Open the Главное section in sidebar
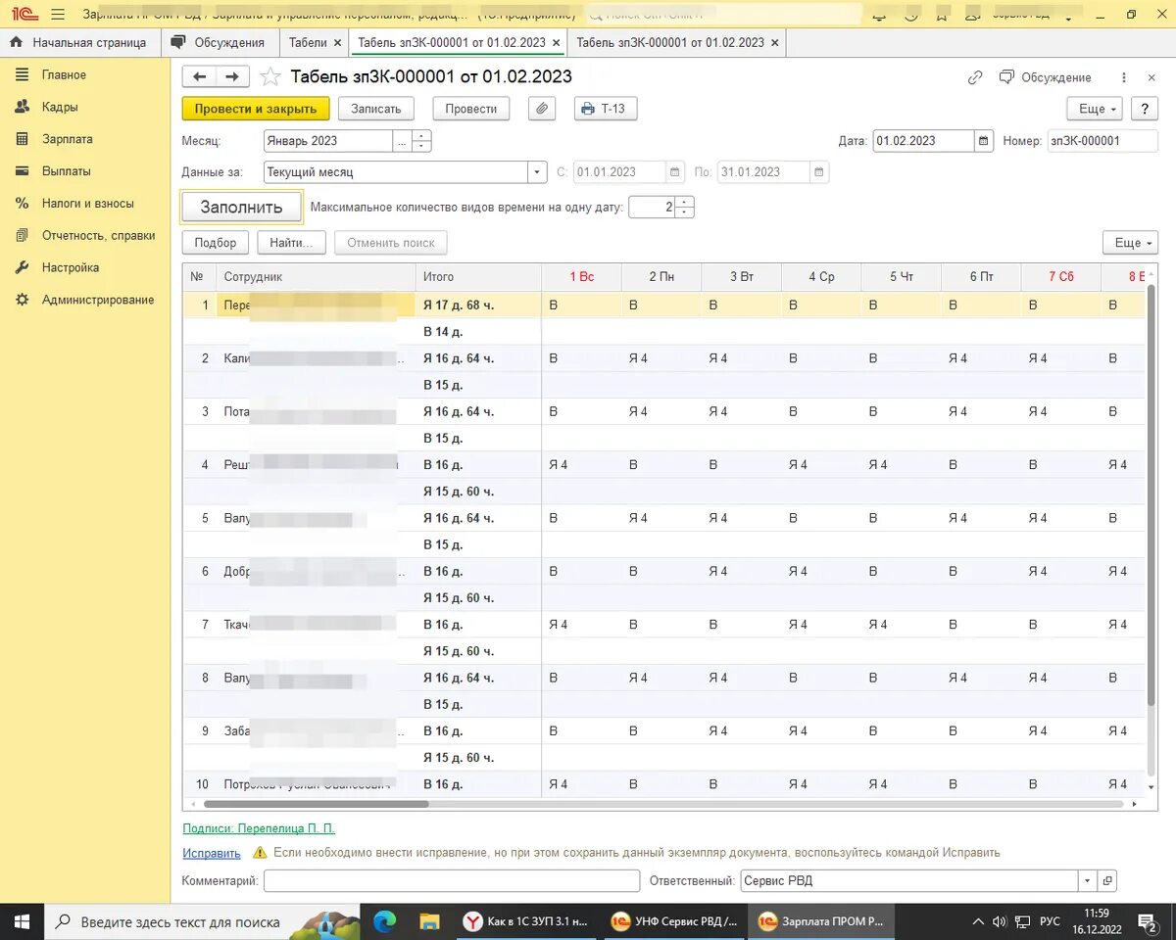 [x=64, y=74]
